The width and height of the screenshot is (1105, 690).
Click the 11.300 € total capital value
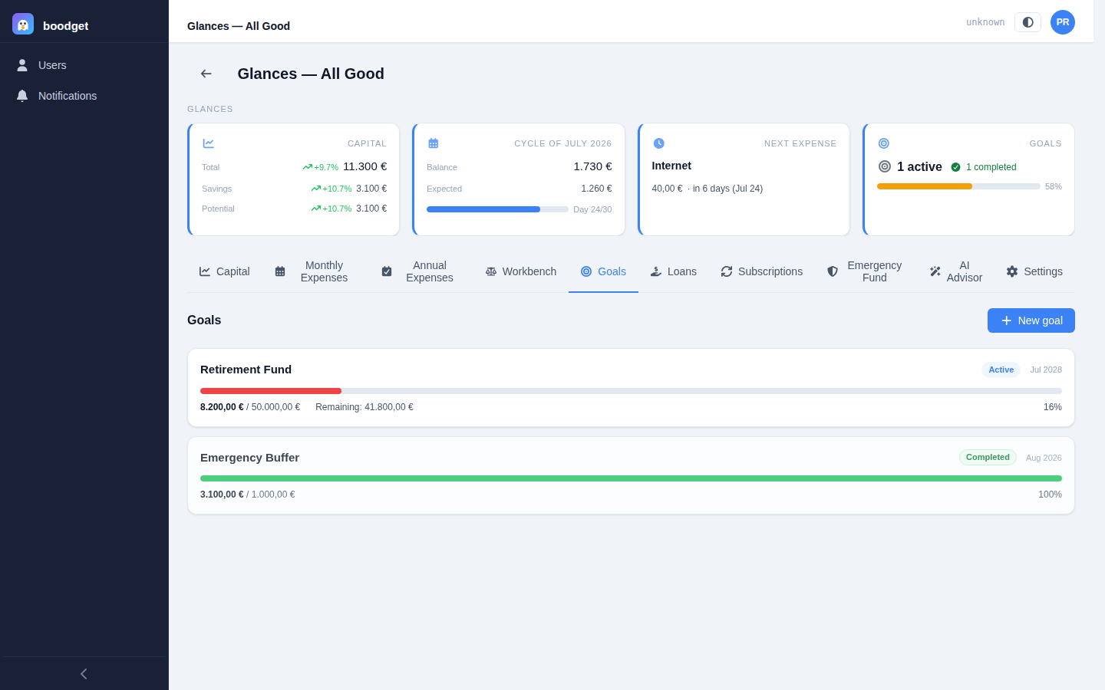tap(364, 166)
